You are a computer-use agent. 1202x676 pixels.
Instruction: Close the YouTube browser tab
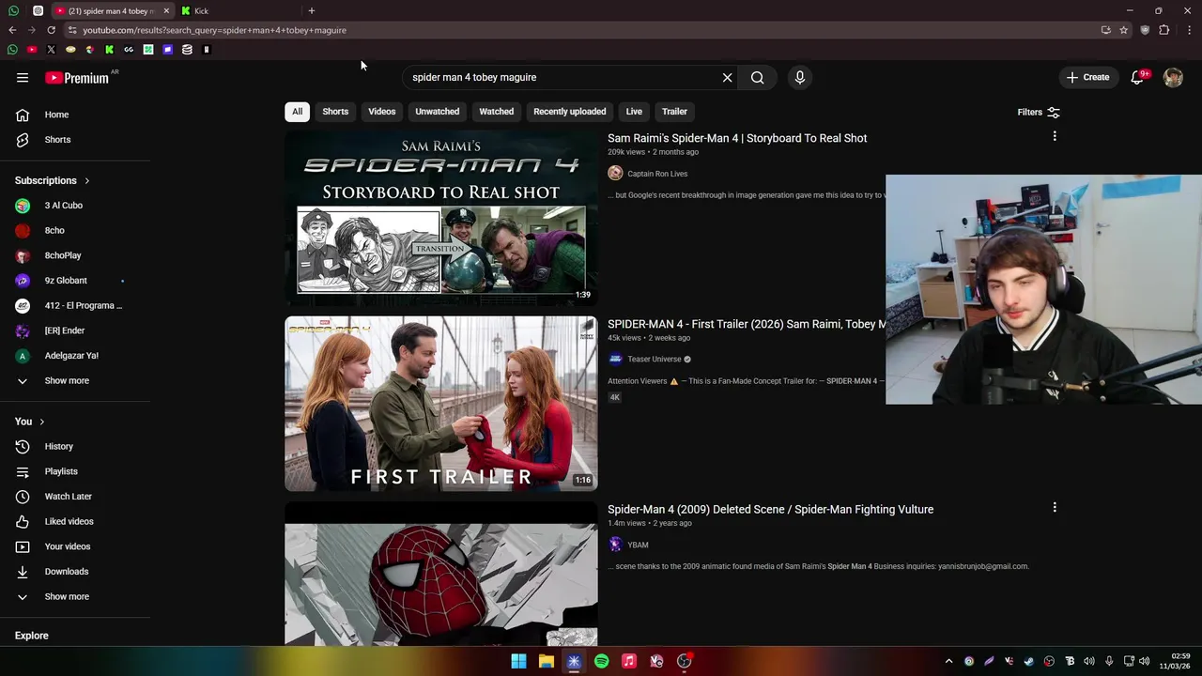click(167, 11)
